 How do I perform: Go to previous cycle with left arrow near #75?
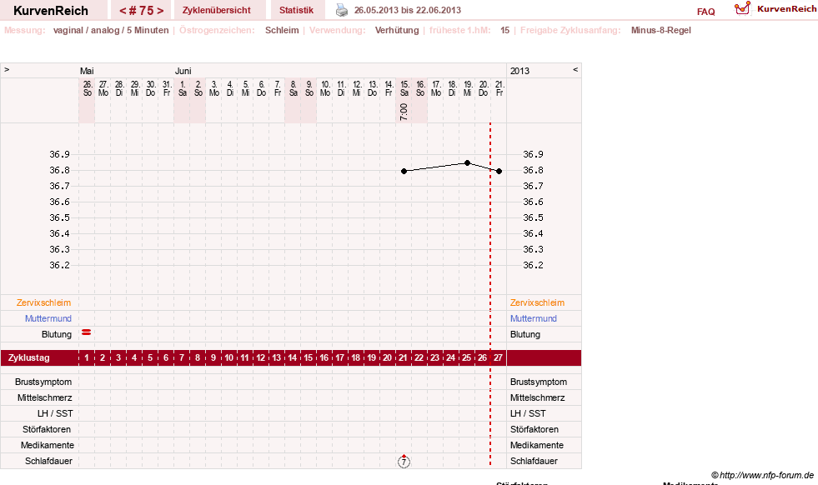123,11
